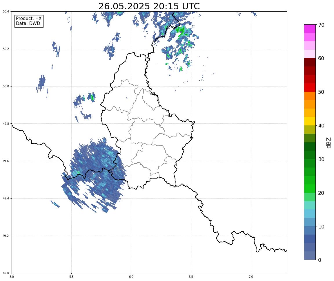Click the latitude tick label '49.8'
This screenshot has height=281, width=334.
(6, 124)
